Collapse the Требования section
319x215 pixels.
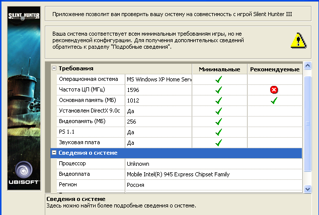tap(54, 68)
